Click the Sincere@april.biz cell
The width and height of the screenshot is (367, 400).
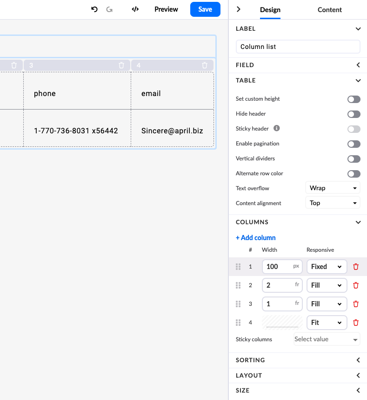172,128
